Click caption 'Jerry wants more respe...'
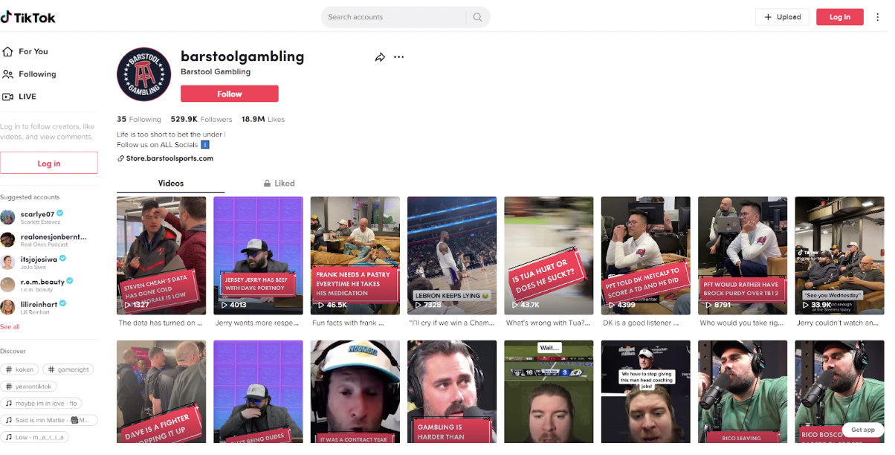The width and height of the screenshot is (895, 455). tap(258, 323)
